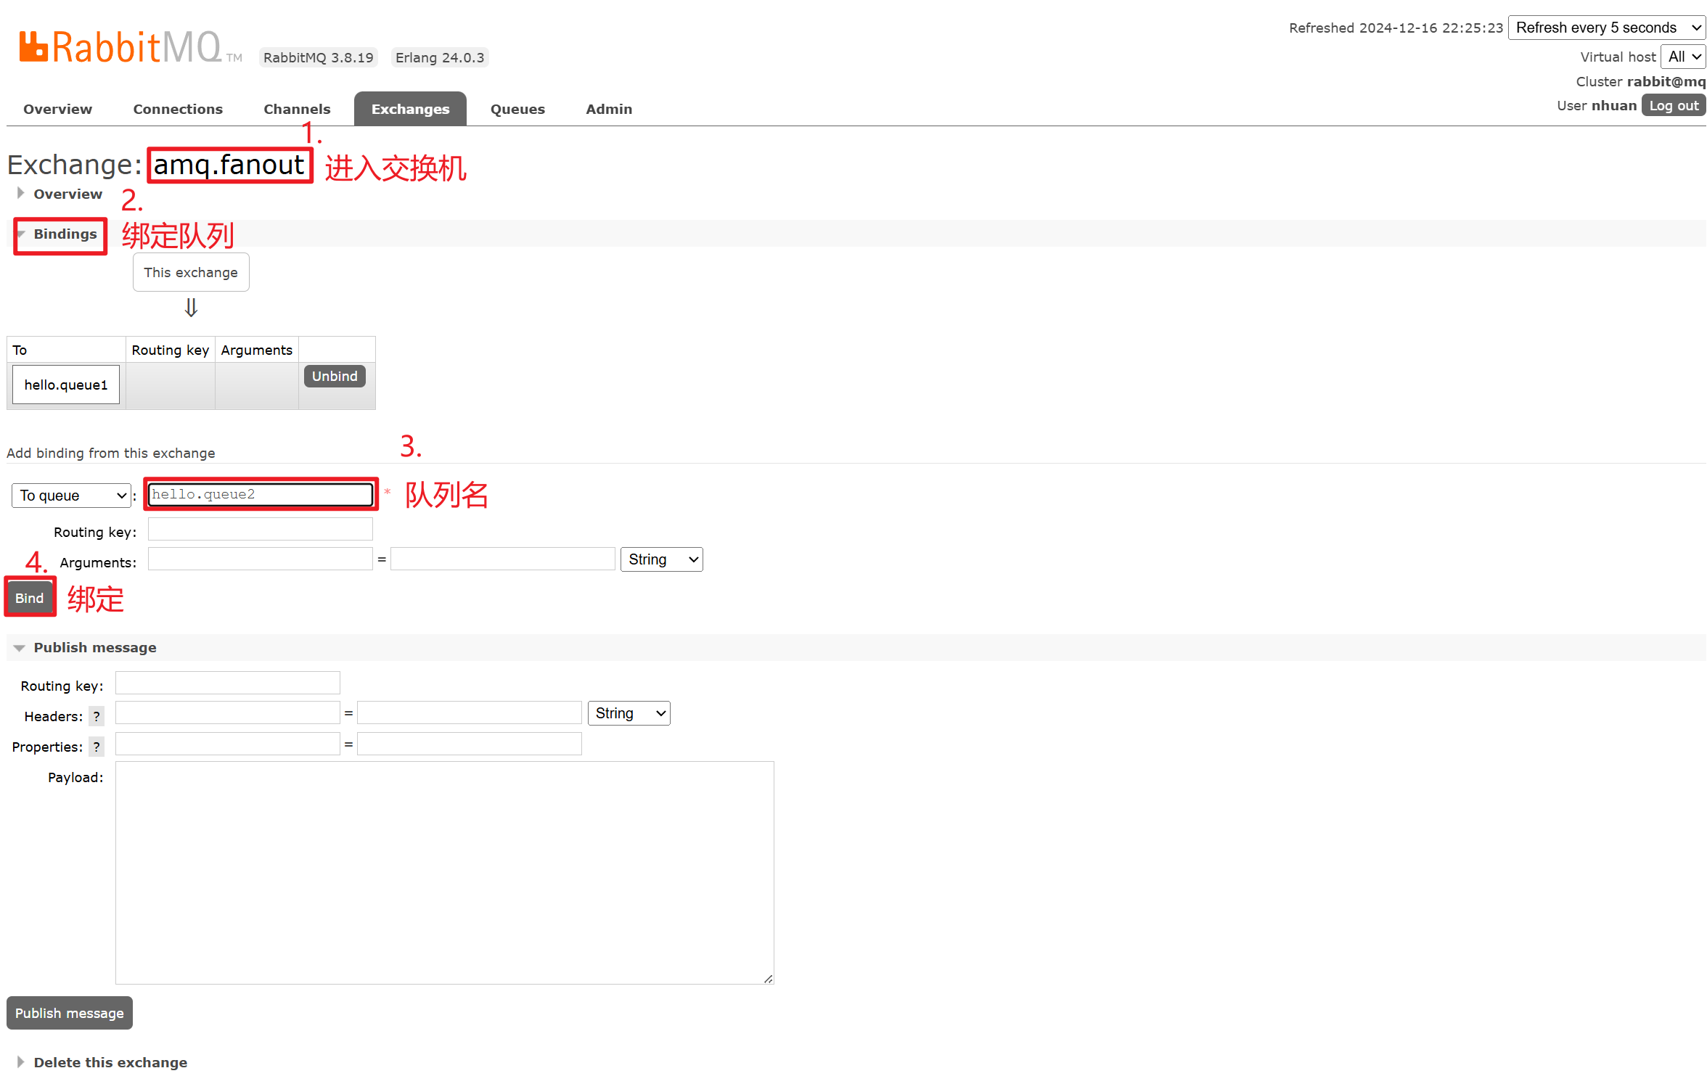Click the Refreshed 2024-12-16 timestamp text
Image resolution: width=1707 pixels, height=1076 pixels.
(1396, 28)
